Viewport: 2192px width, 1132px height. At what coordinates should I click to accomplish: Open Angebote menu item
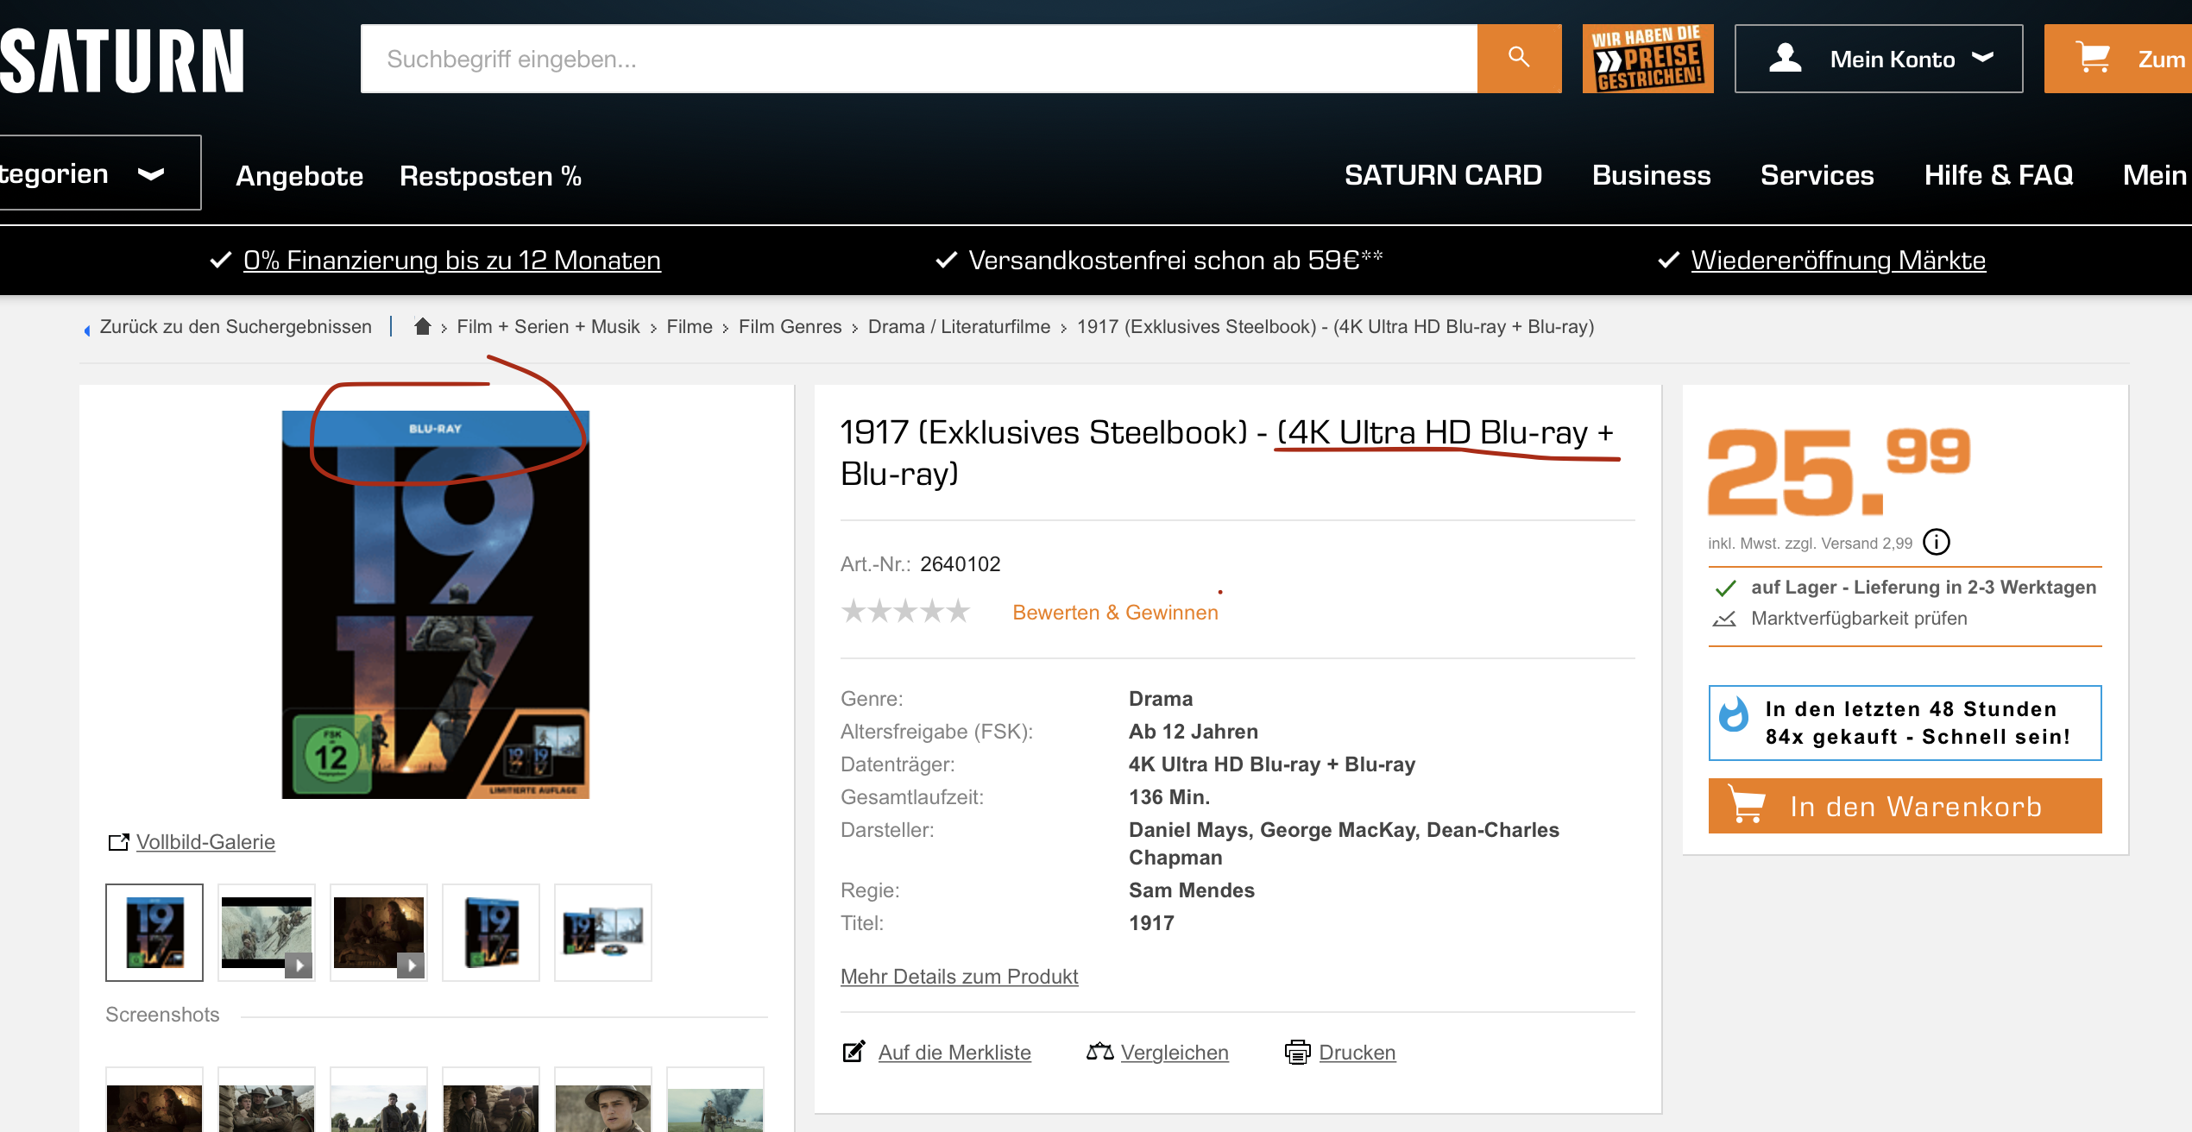pyautogui.click(x=299, y=175)
